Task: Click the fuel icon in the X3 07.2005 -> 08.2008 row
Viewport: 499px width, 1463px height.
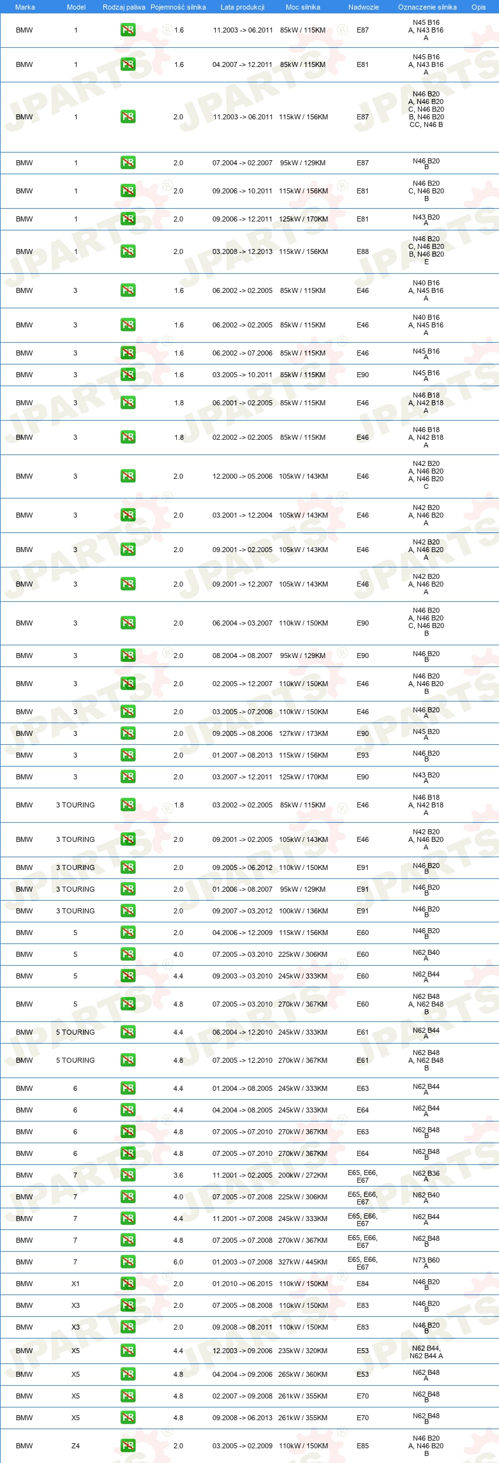Action: pyautogui.click(x=128, y=1305)
